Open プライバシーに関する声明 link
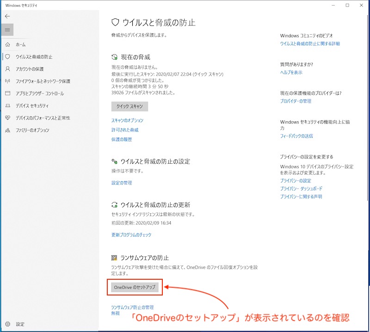370x332 pixels. [x=301, y=197]
